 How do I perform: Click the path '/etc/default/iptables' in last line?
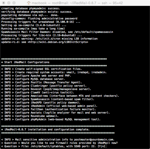(47, 146)
